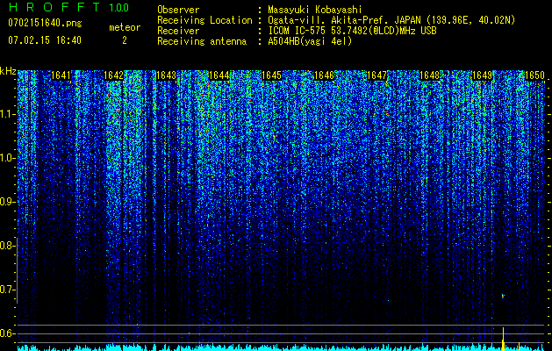Click the 1648 time marker
The width and height of the screenshot is (552, 351).
430,75
